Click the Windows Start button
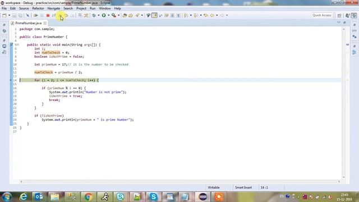The image size is (359, 202). coord(7,197)
